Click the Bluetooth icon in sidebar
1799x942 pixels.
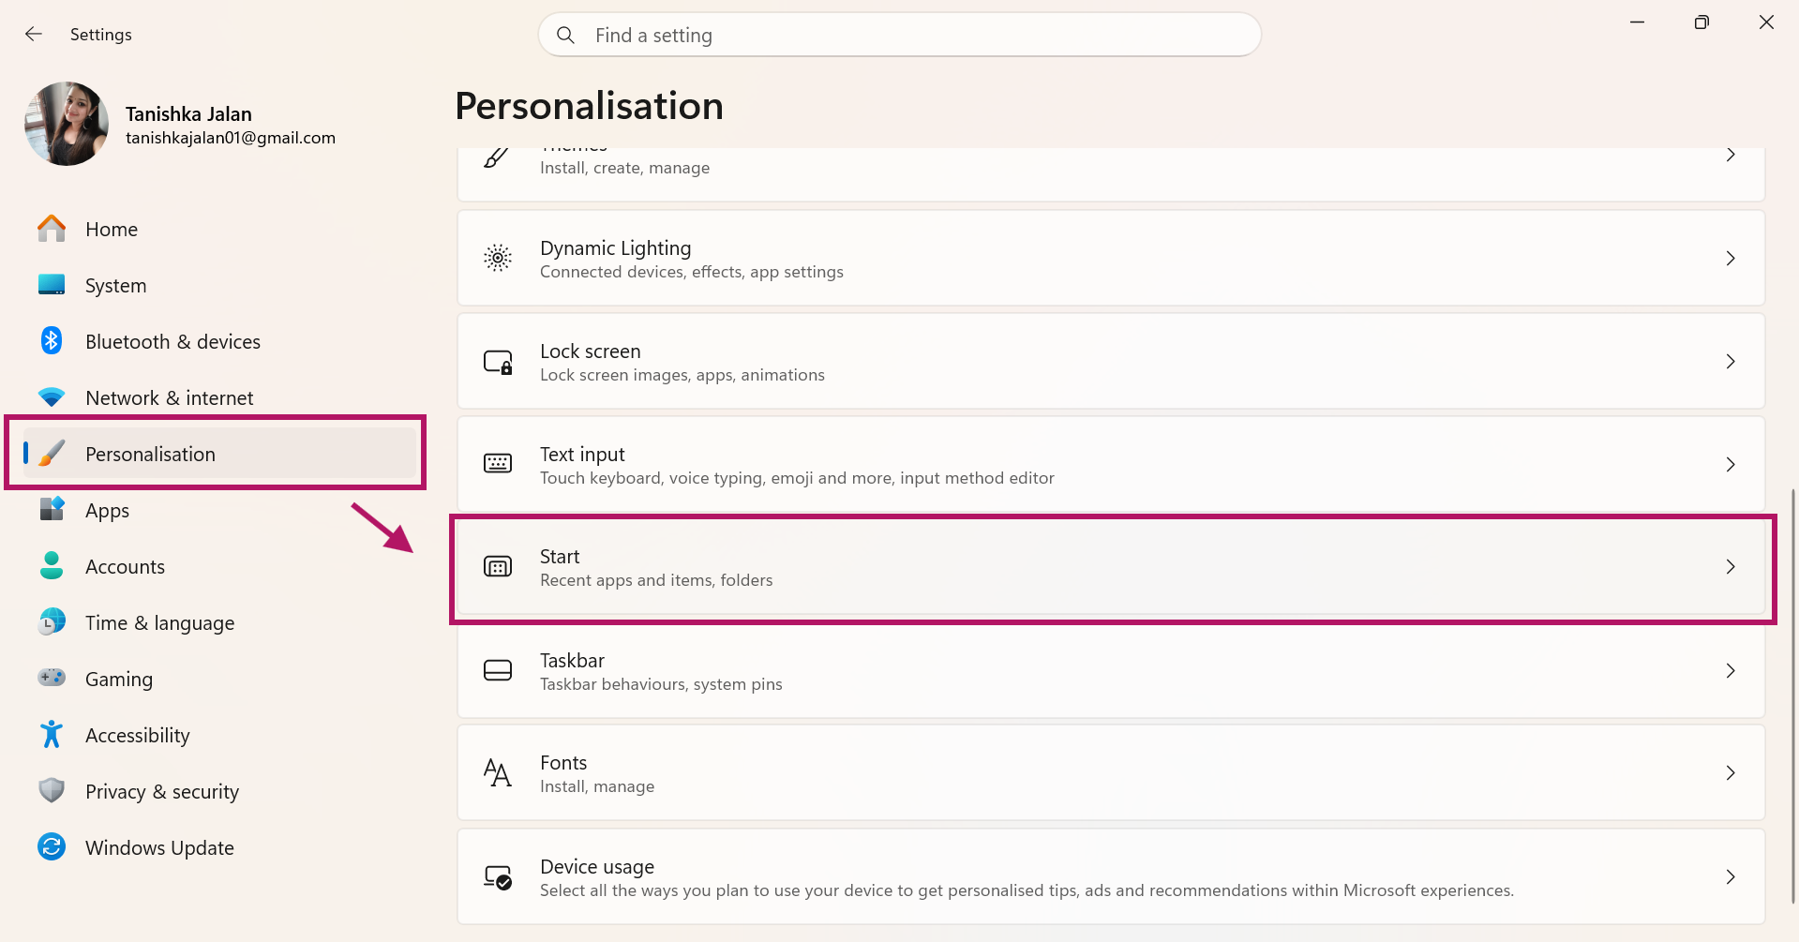coord(52,340)
